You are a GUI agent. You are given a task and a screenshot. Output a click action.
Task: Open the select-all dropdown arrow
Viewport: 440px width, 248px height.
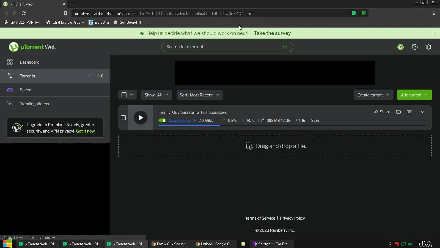point(131,95)
